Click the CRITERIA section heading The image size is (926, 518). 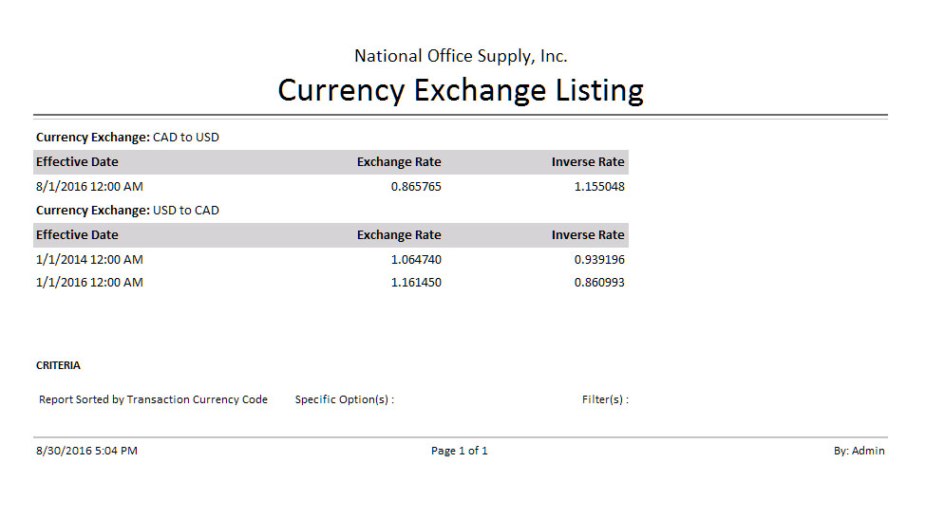(x=58, y=365)
